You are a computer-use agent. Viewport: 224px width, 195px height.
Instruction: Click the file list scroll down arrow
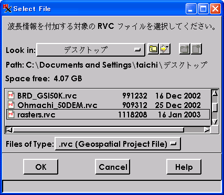[x=215, y=122]
